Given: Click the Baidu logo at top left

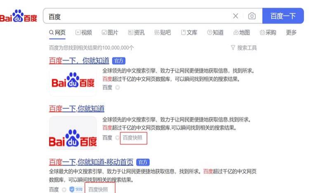Looking at the screenshot, I should [19, 16].
